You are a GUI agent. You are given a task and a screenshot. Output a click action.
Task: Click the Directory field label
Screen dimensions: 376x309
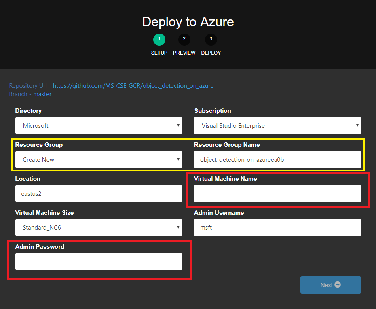coord(28,111)
